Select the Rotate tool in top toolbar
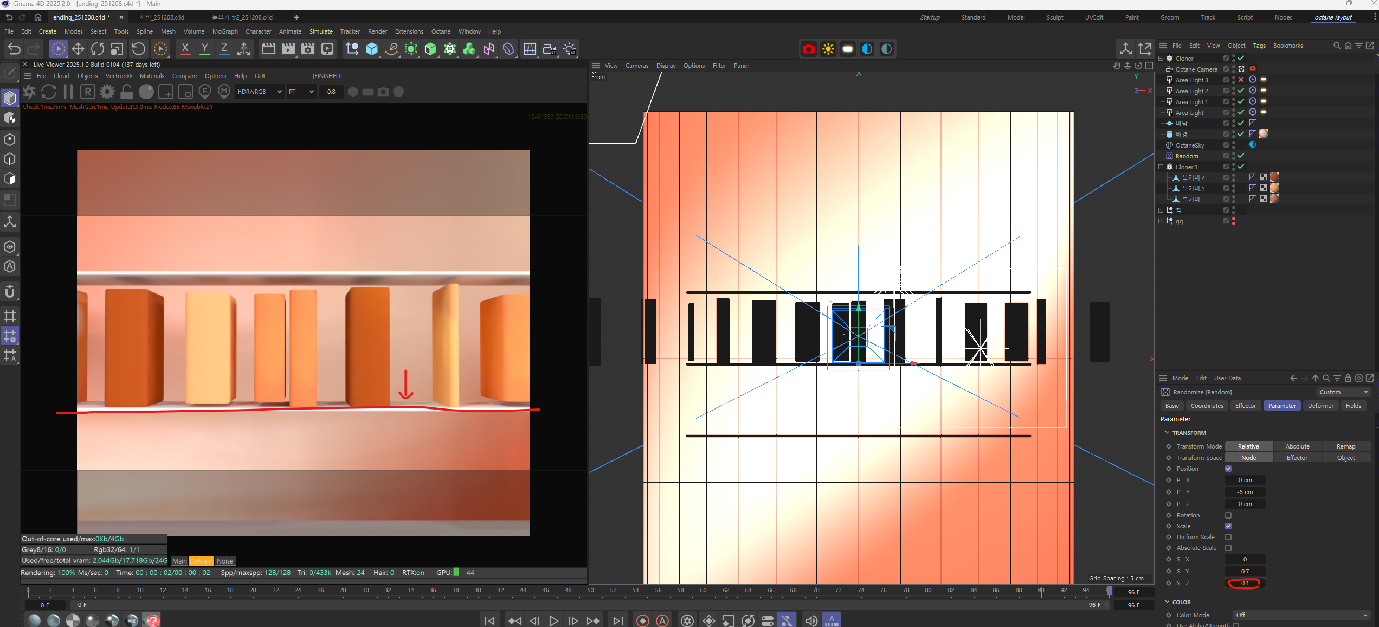 (x=98, y=49)
